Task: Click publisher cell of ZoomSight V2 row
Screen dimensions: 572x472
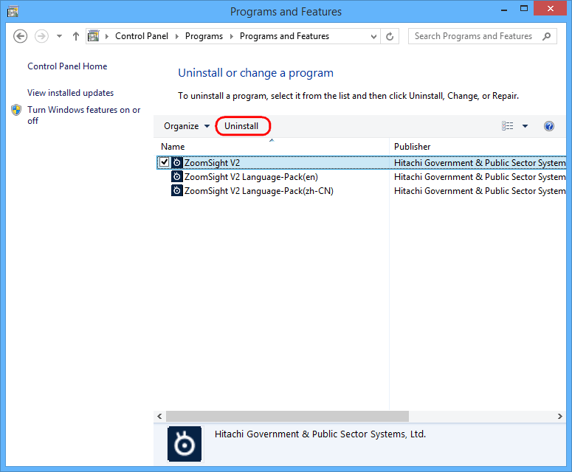Action: pyautogui.click(x=480, y=162)
